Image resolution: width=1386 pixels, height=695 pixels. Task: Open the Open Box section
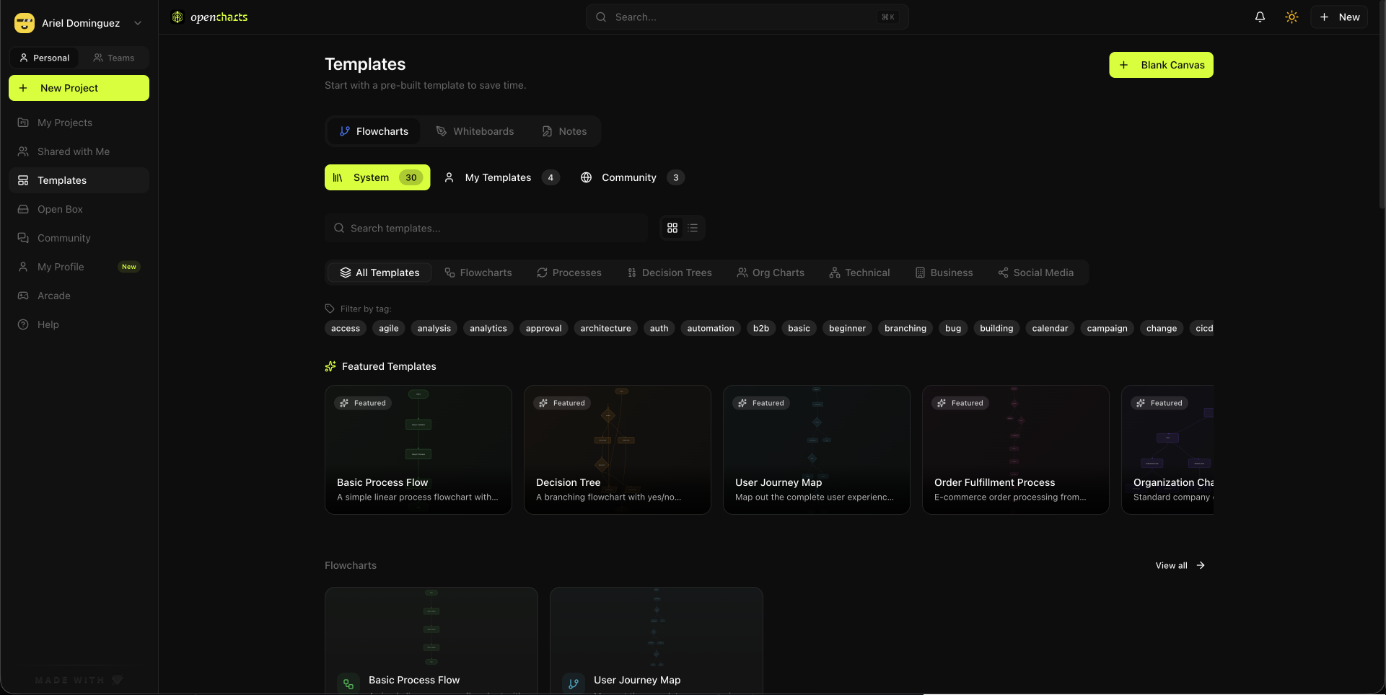(x=60, y=209)
